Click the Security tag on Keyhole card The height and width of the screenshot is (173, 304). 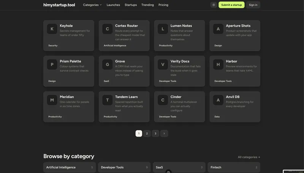[53, 46]
